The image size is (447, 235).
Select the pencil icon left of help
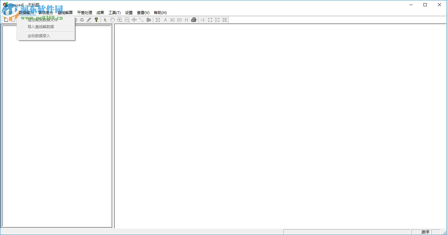tap(89, 20)
